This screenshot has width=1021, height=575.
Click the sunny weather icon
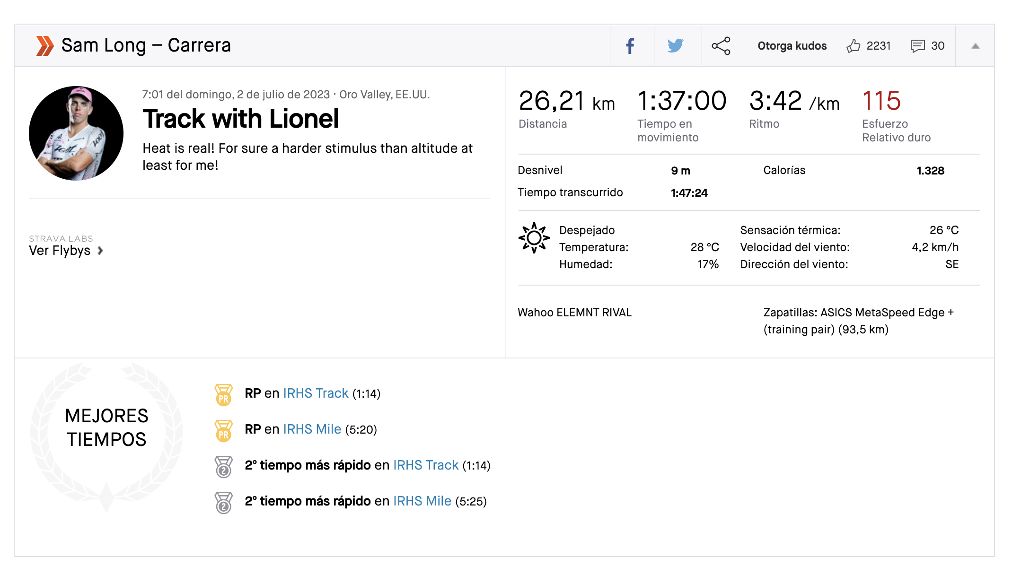click(534, 238)
